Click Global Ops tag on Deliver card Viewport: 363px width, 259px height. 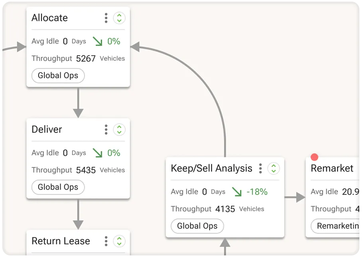58,187
